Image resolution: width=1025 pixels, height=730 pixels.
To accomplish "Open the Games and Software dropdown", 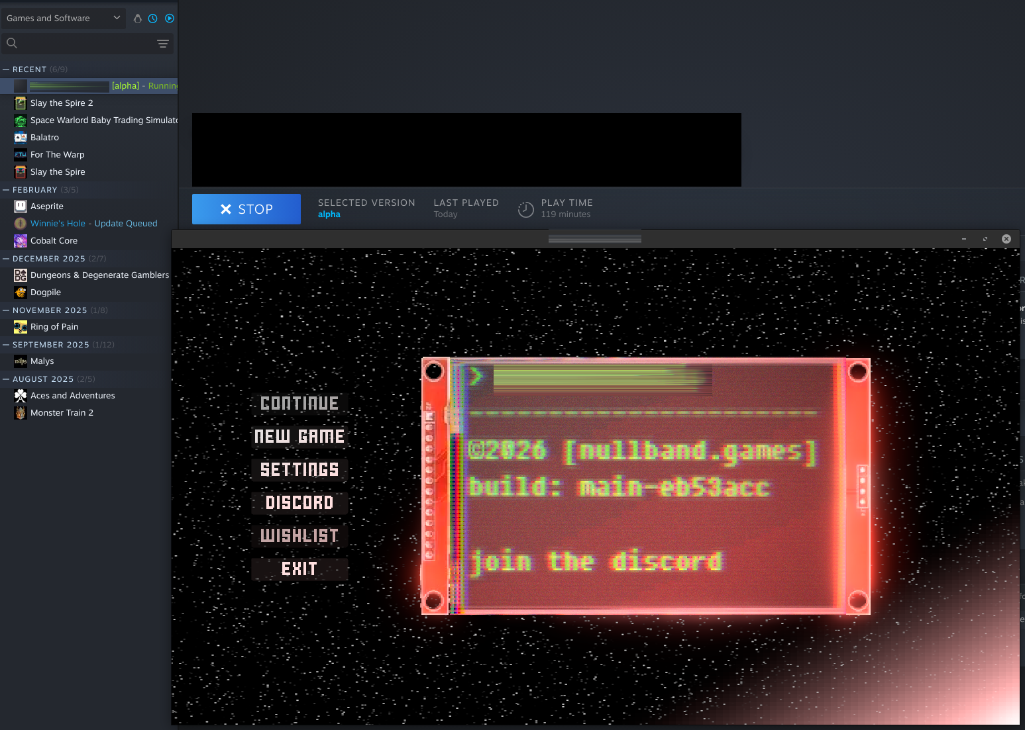I will 63,18.
